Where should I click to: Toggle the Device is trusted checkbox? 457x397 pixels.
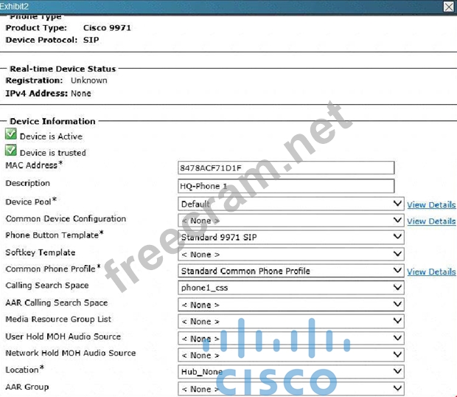pyautogui.click(x=11, y=151)
